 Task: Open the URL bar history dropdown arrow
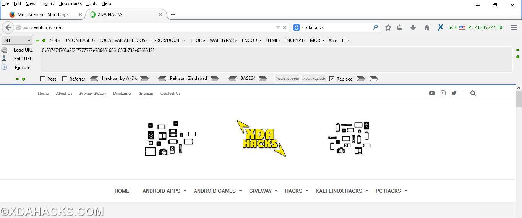point(278,27)
